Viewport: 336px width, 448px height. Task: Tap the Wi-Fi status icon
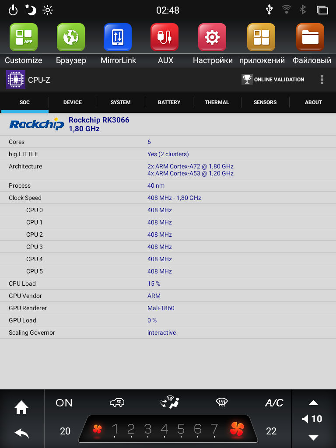tap(286, 10)
